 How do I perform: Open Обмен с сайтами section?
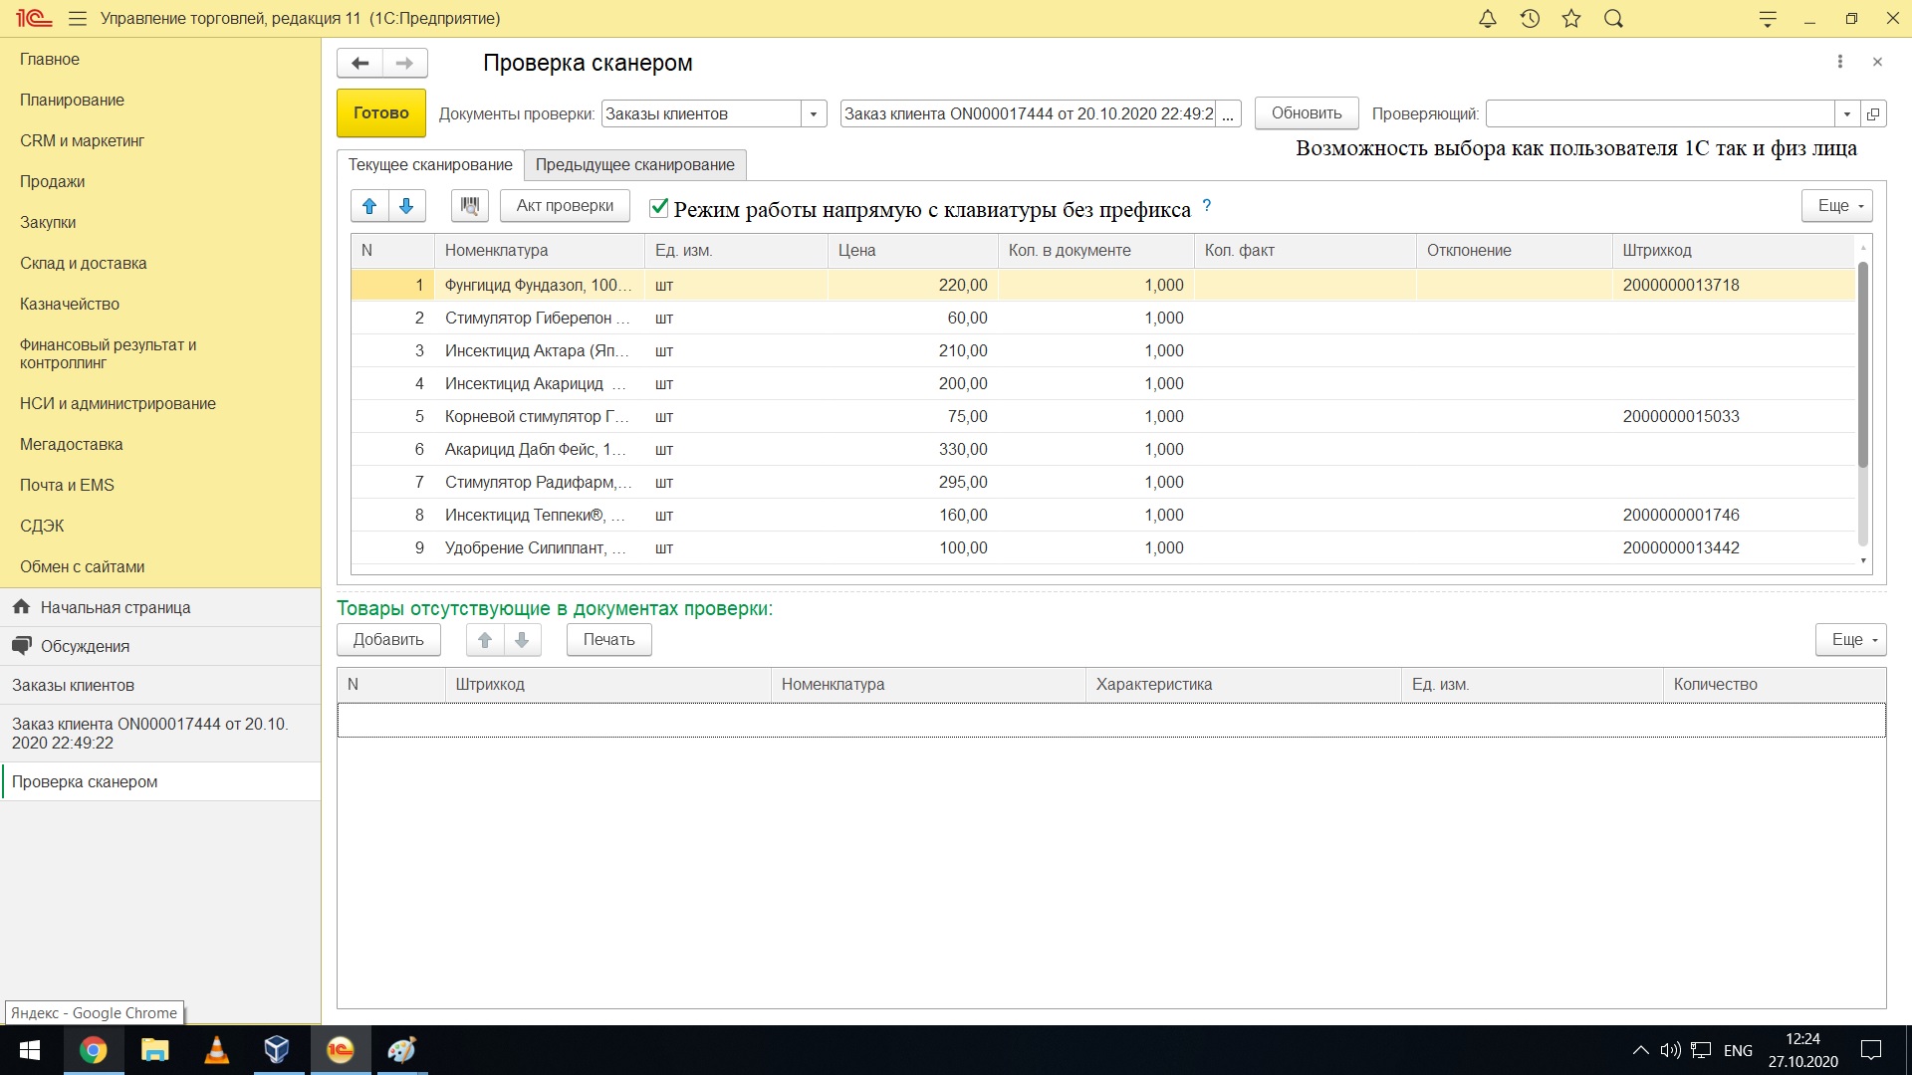coord(83,567)
